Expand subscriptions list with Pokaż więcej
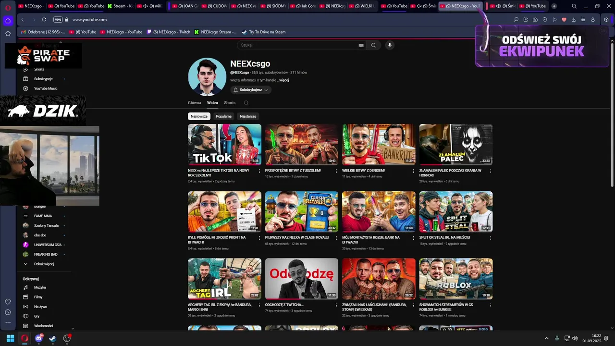The height and width of the screenshot is (346, 615). click(43, 264)
